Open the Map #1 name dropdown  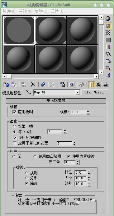(x=78, y=92)
